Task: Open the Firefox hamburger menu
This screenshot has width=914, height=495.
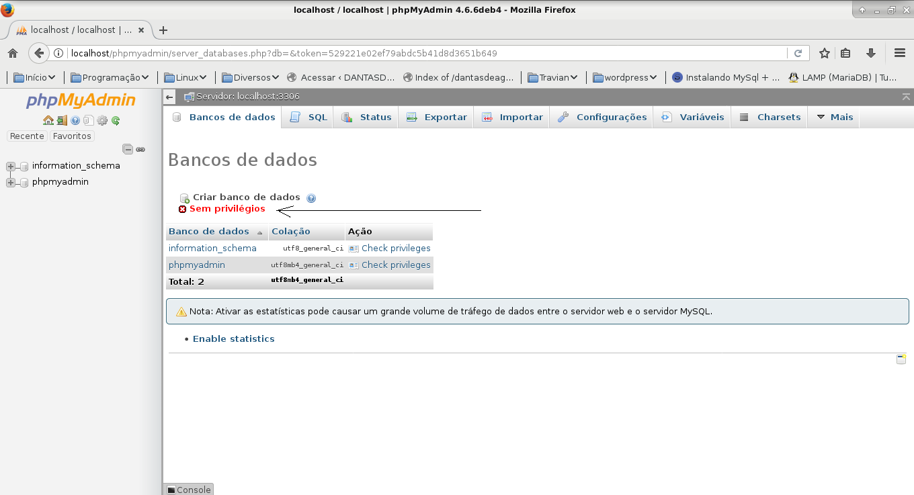Action: 900,53
